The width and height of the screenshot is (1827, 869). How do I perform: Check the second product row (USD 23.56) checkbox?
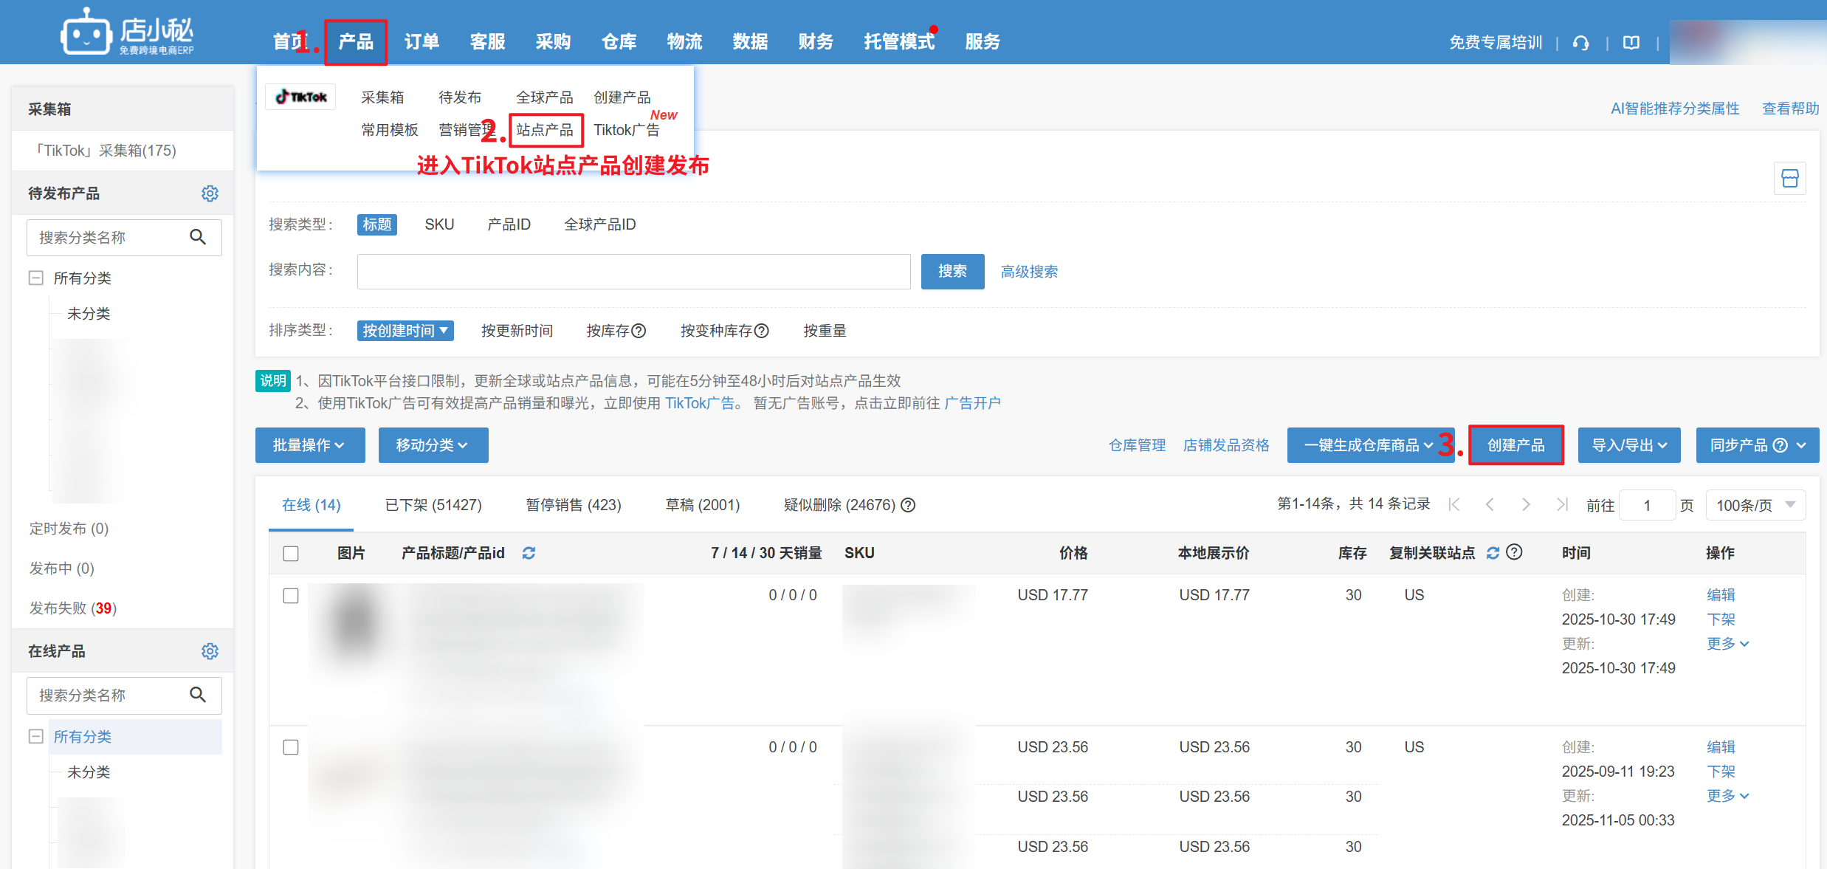[291, 747]
